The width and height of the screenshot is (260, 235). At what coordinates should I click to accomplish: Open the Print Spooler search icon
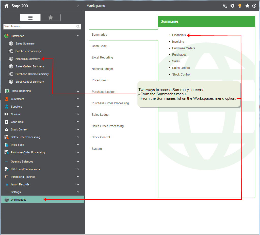(224, 6)
